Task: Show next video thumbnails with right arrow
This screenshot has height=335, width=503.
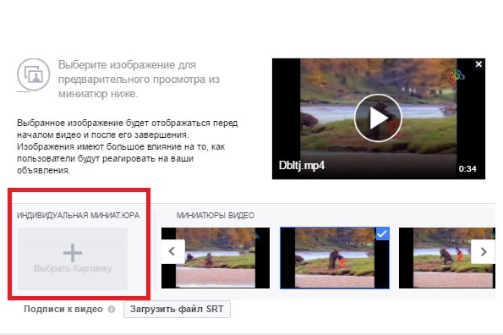Action: click(x=484, y=251)
